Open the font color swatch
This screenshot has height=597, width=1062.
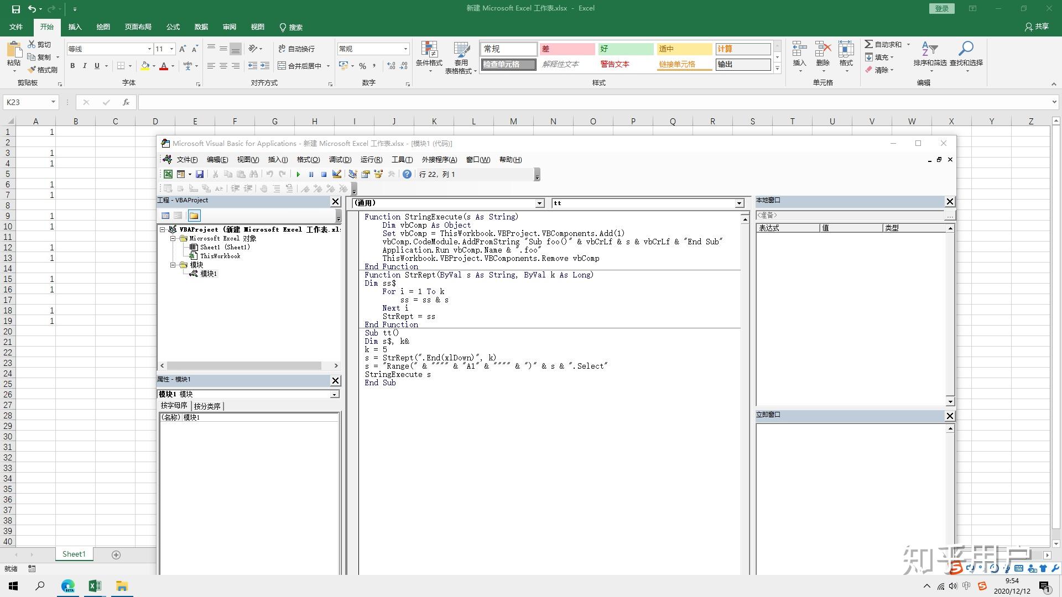coord(164,66)
